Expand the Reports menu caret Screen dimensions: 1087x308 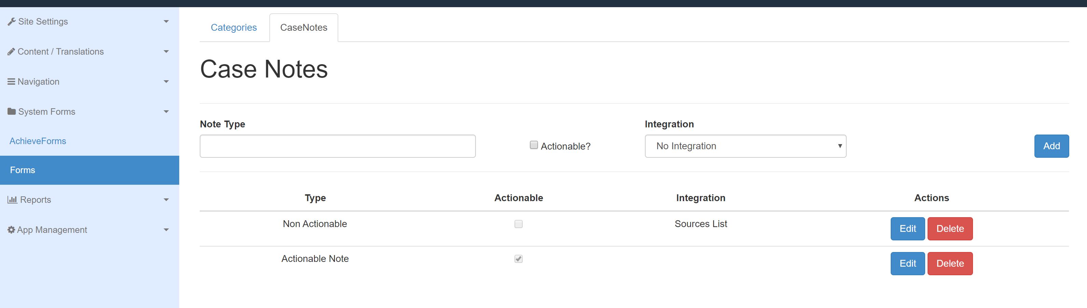[166, 199]
